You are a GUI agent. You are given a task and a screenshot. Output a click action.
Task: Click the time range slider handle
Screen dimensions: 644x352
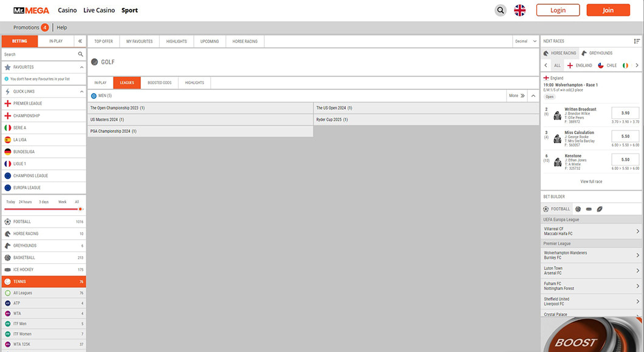pyautogui.click(x=80, y=209)
